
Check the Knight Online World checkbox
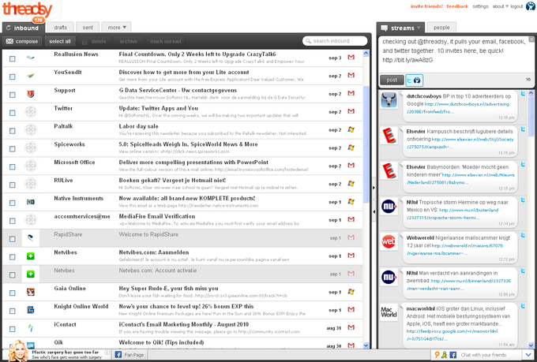point(13,311)
